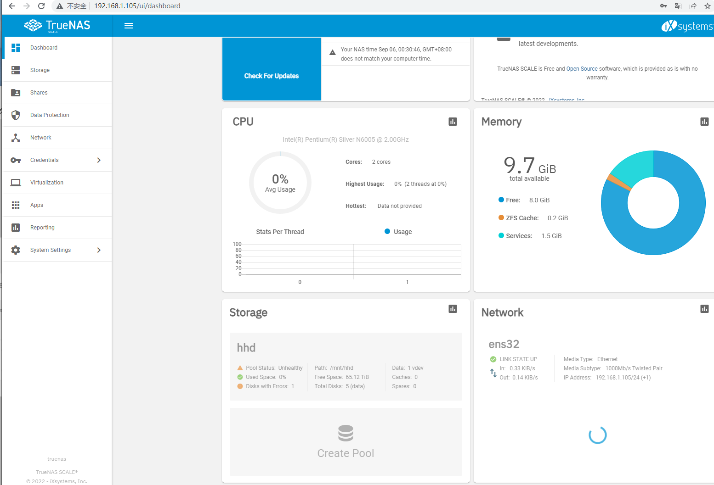Image resolution: width=714 pixels, height=485 pixels.
Task: Click the browser reload button
Action: click(41, 6)
